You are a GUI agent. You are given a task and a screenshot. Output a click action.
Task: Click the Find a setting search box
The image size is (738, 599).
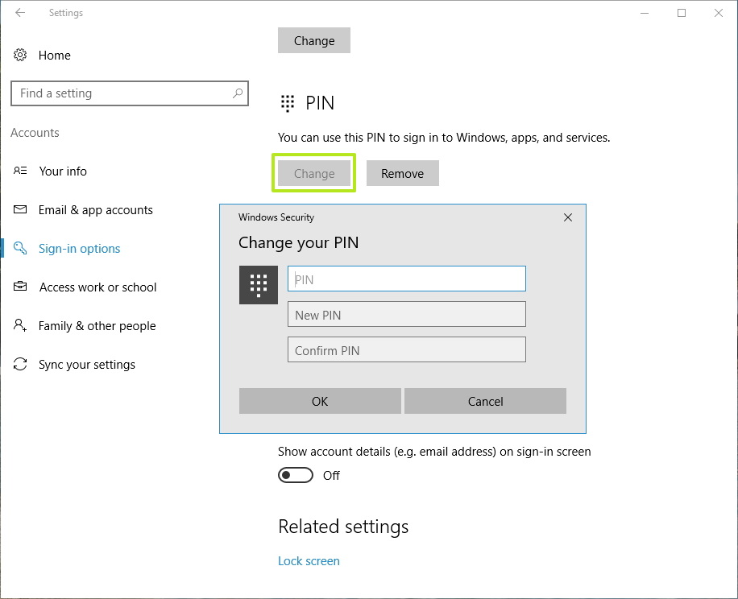click(130, 93)
